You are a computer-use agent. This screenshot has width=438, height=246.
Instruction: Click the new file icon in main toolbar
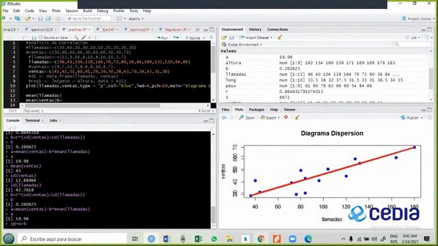[4, 18]
